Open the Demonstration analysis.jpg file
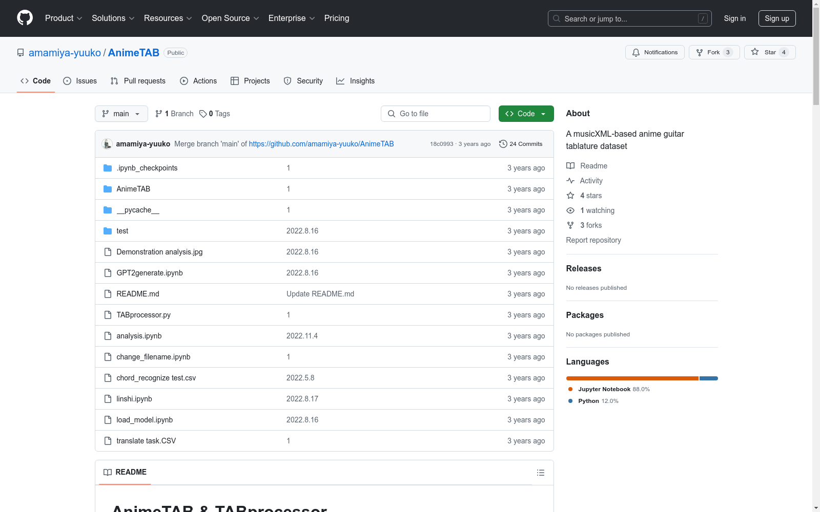 pos(159,252)
